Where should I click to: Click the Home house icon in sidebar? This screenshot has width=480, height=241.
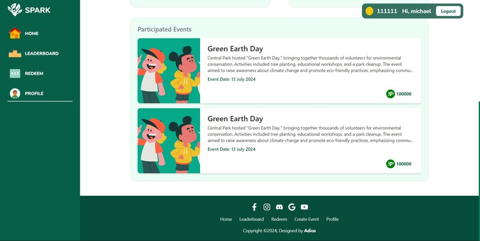(15, 33)
